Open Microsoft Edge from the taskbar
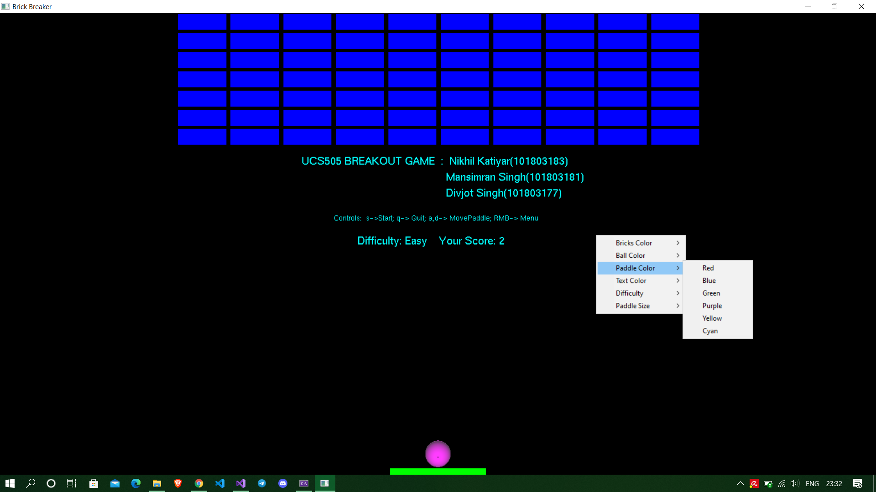This screenshot has height=492, width=876. 136,483
